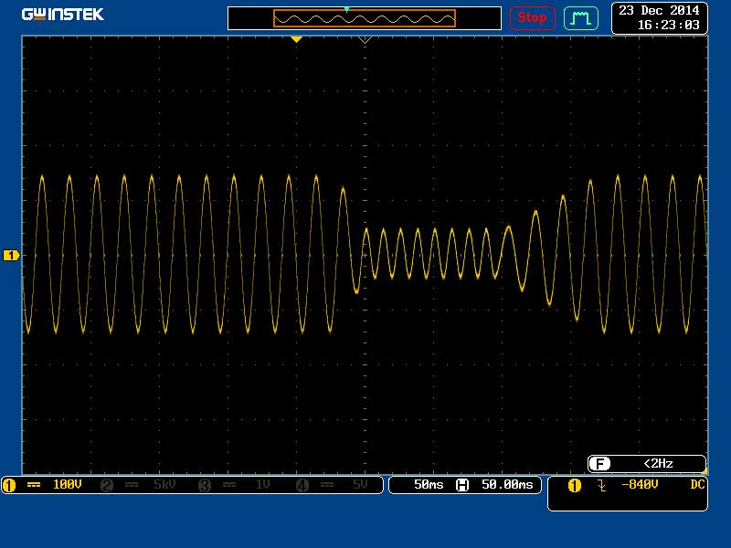Viewport: 731px width, 548px height.
Task: Click the waveform memory overview bar
Action: coord(365,18)
